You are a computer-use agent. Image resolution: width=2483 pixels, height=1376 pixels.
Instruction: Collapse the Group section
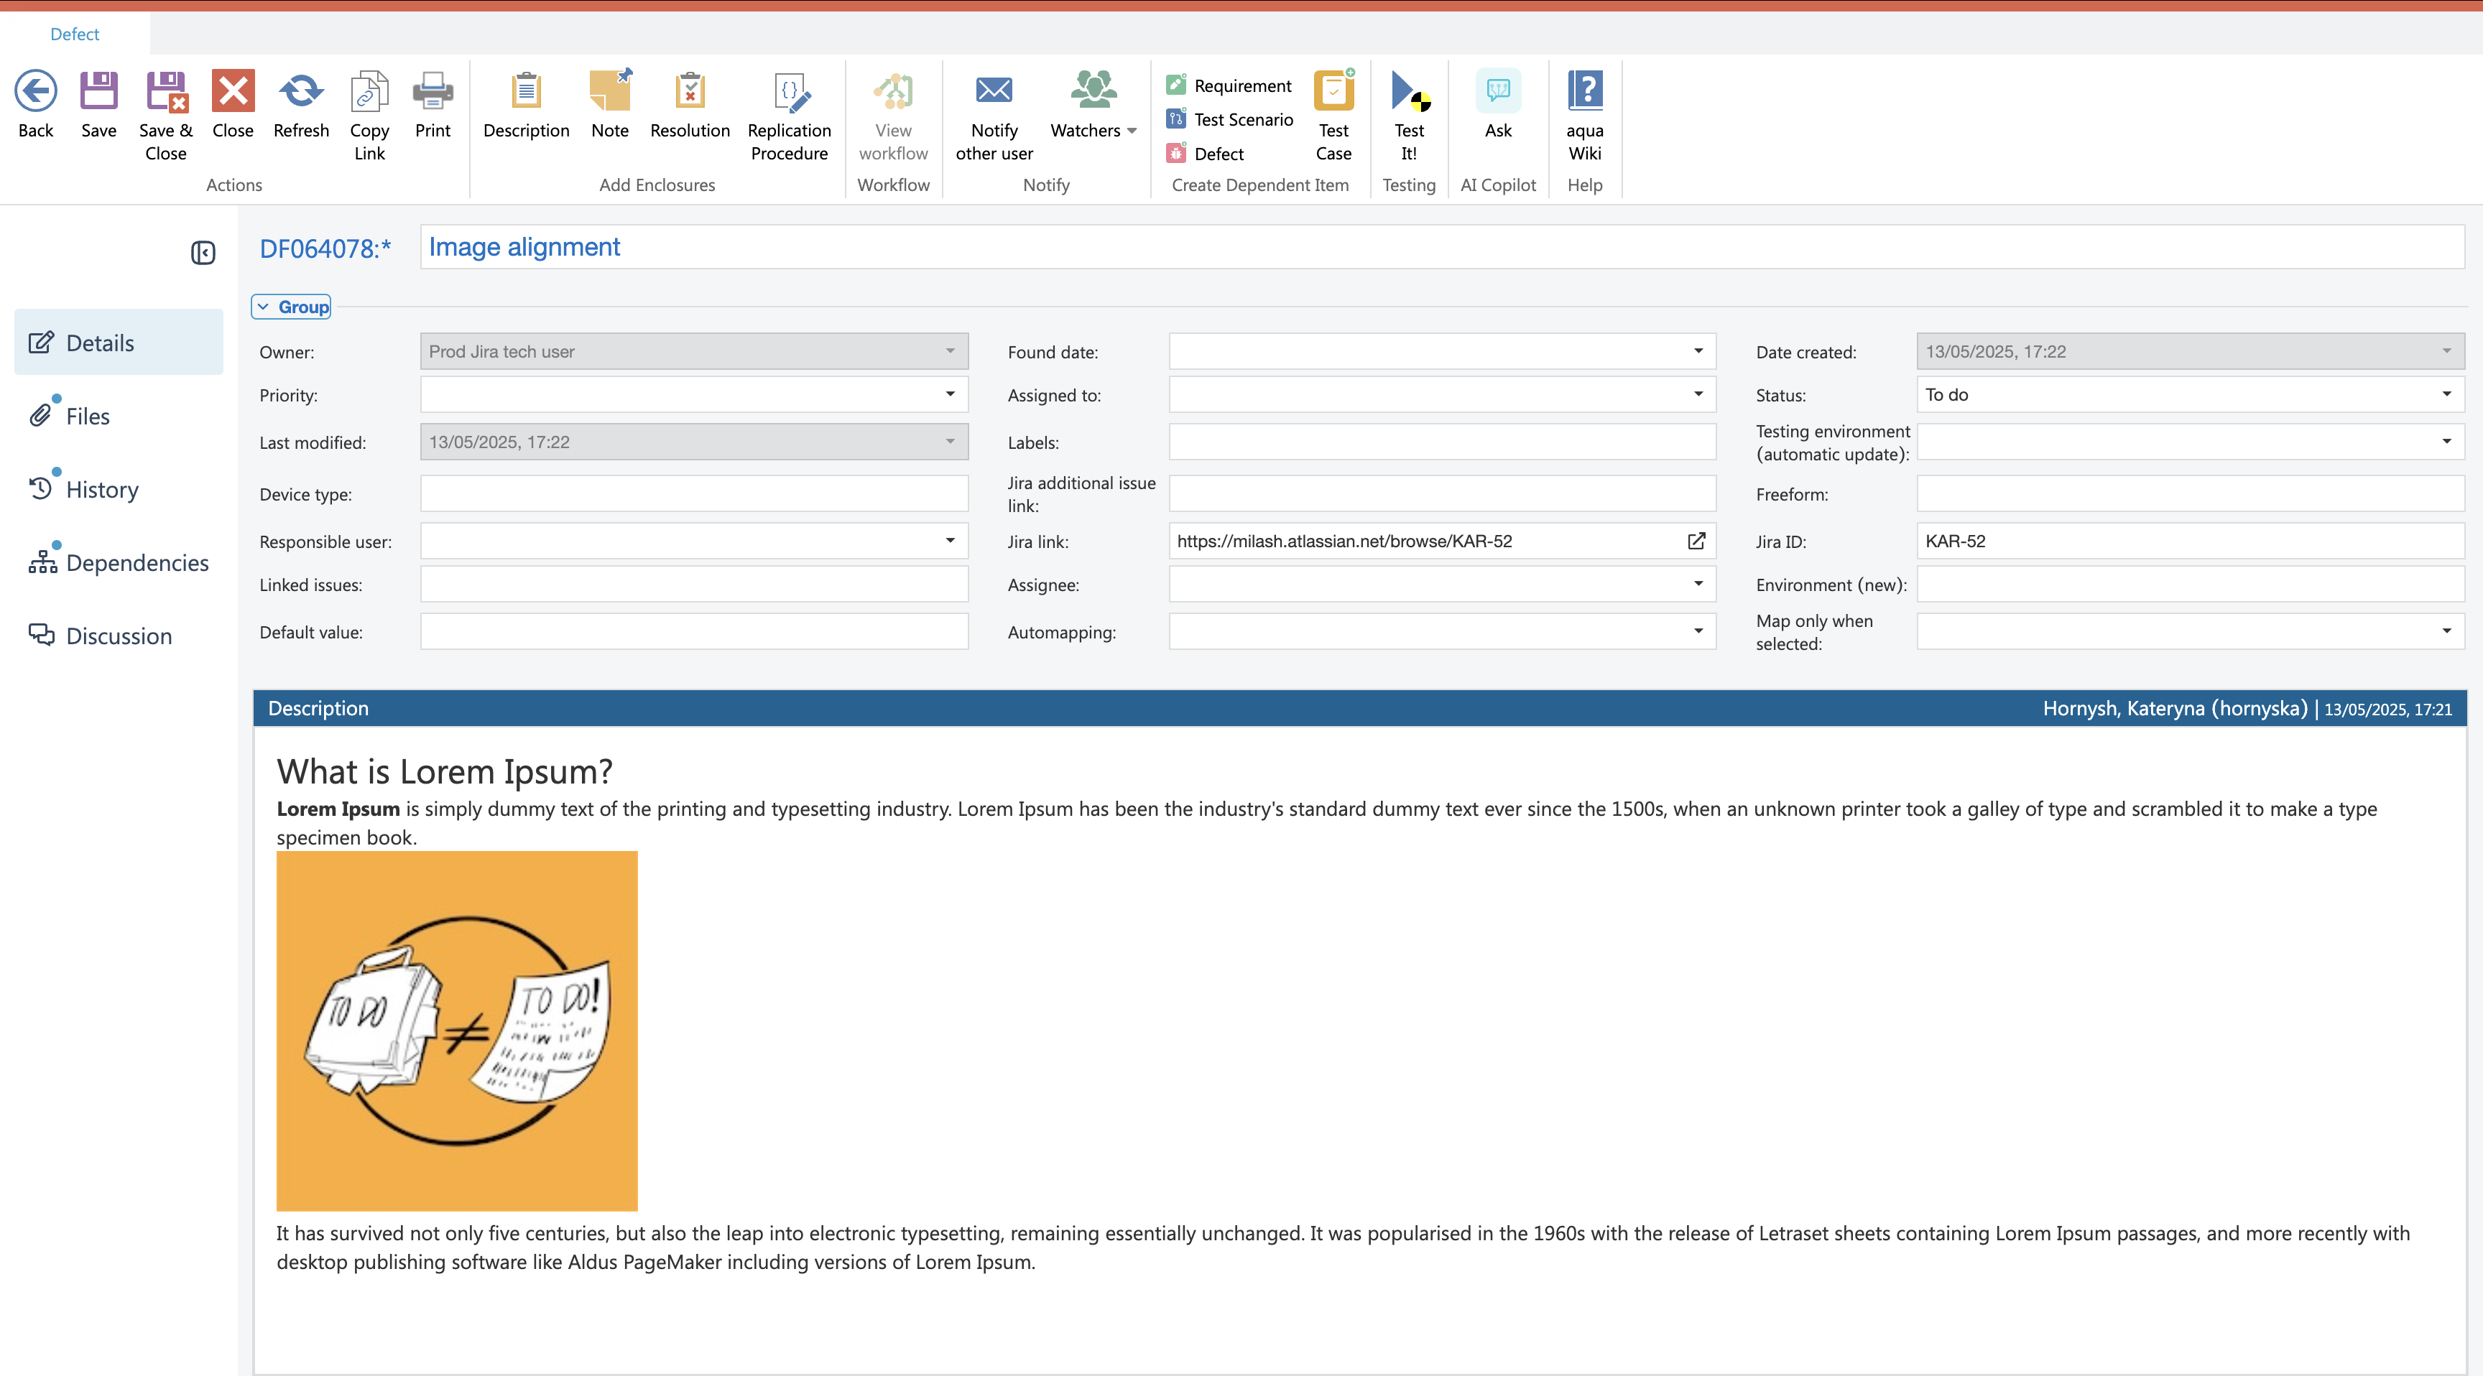pyautogui.click(x=291, y=307)
